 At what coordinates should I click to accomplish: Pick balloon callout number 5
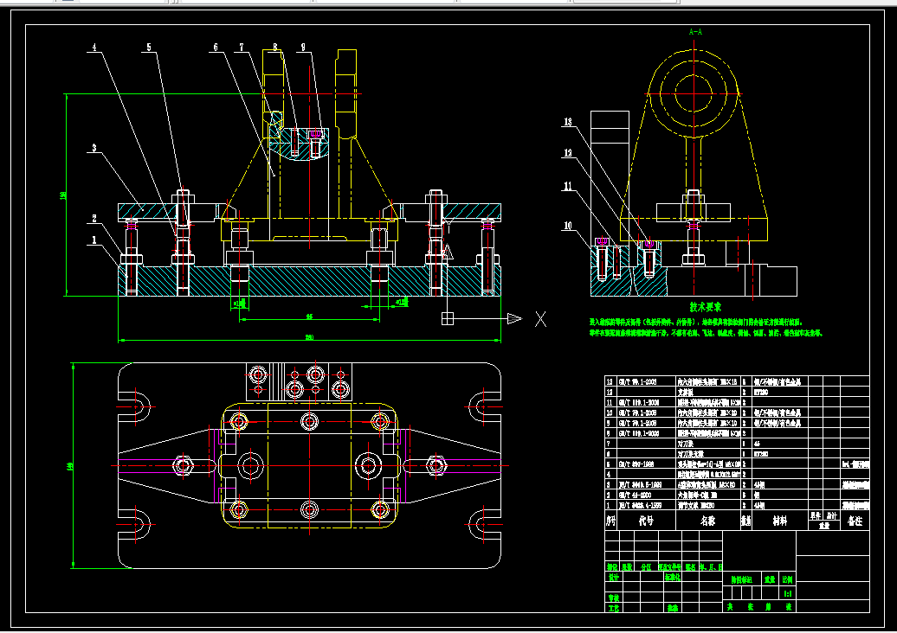pos(149,48)
